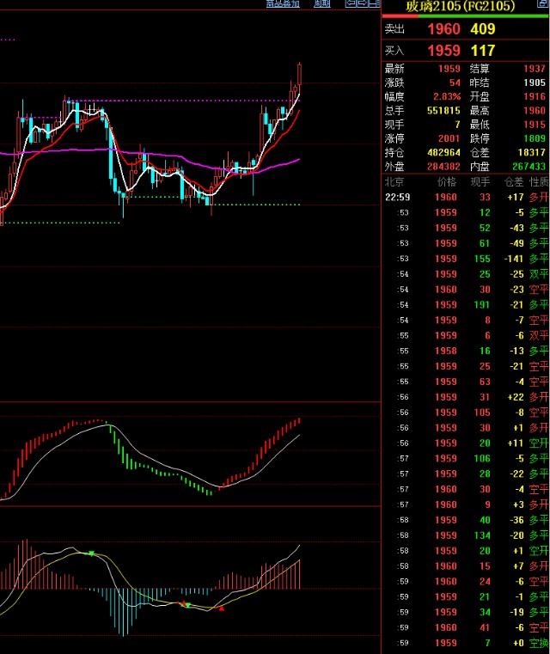Click the 仓差 column header

pyautogui.click(x=513, y=182)
